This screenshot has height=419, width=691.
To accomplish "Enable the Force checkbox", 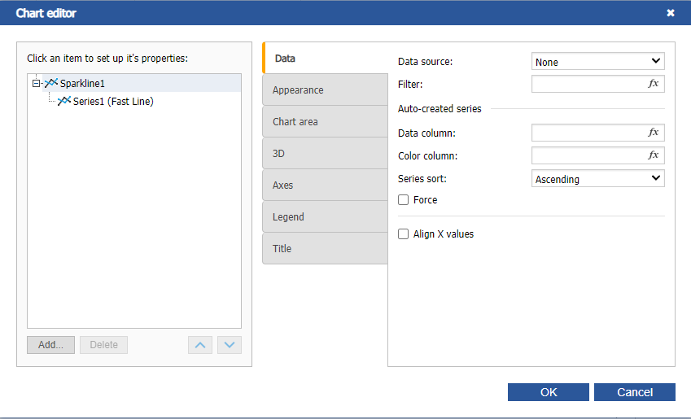I will point(403,200).
